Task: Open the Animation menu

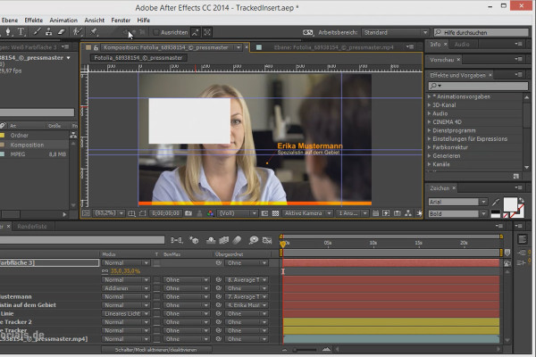Action: point(63,21)
